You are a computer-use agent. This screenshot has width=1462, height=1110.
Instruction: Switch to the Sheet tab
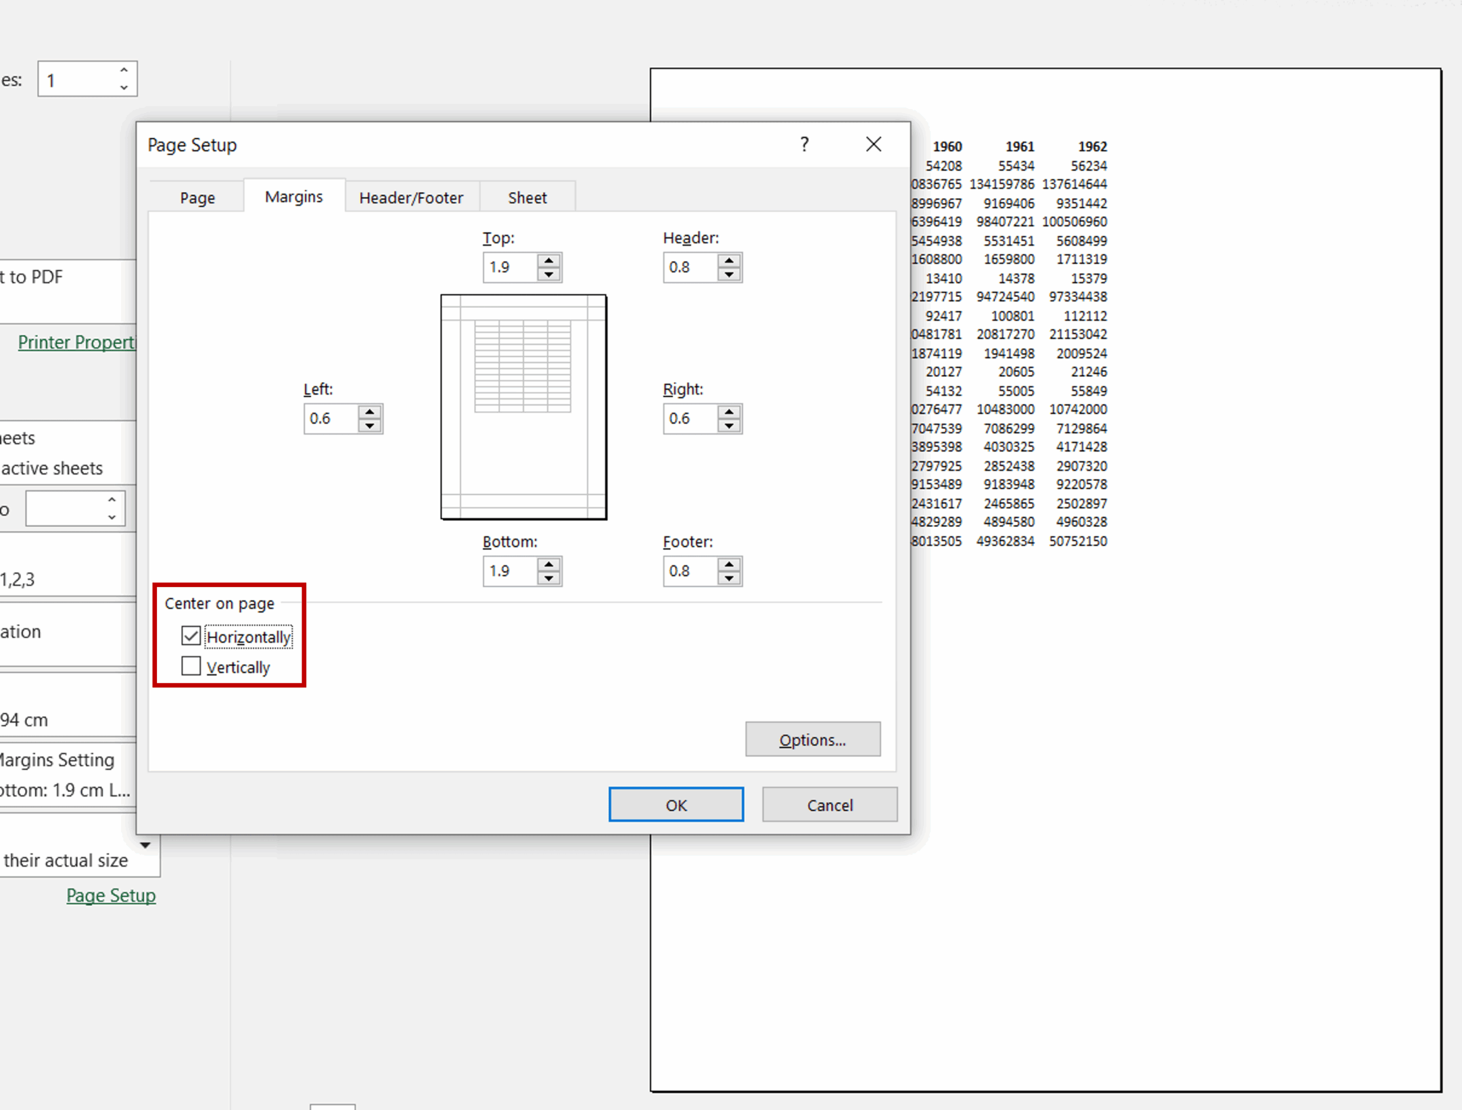tap(527, 198)
